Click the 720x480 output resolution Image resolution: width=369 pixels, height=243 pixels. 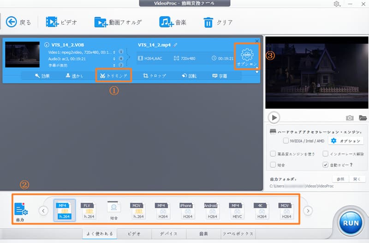188,59
